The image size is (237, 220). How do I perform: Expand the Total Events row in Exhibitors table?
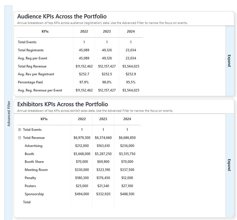coord(19,130)
